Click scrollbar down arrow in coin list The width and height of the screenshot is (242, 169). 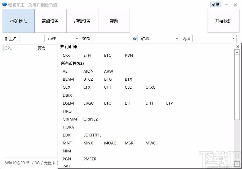click(x=237, y=164)
